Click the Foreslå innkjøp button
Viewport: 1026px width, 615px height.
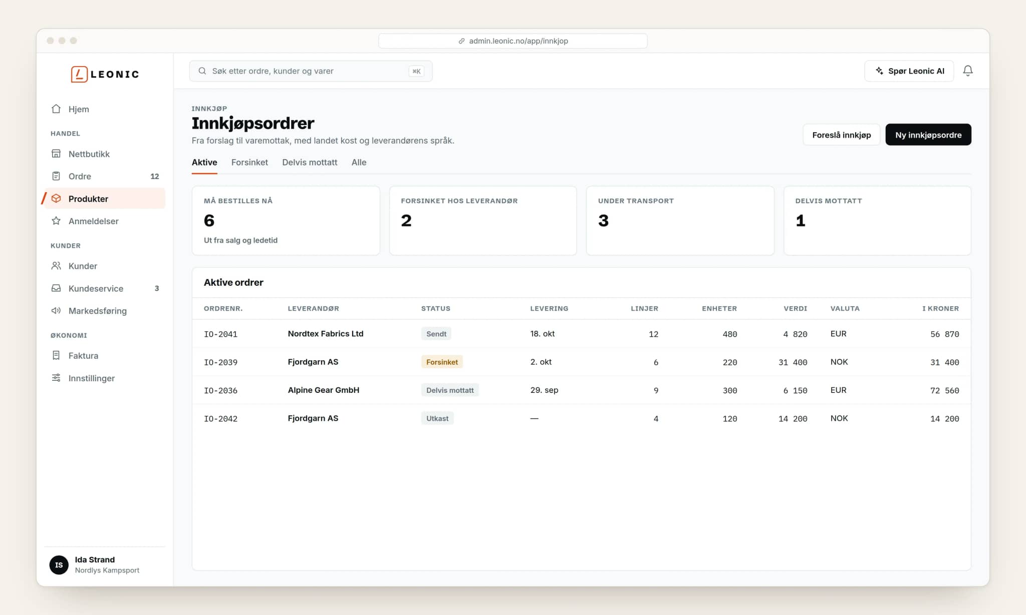click(841, 135)
